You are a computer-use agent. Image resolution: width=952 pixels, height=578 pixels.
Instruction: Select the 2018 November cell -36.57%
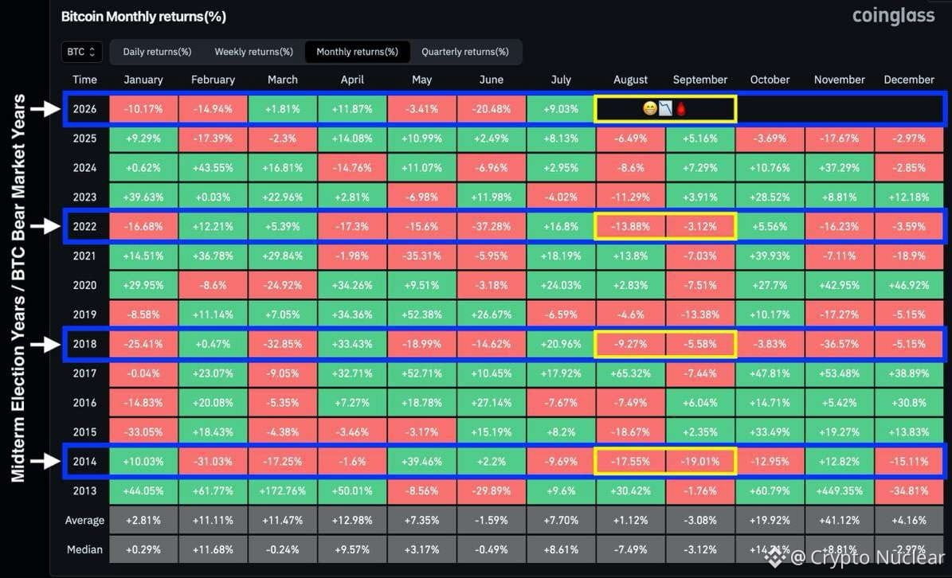click(x=839, y=344)
